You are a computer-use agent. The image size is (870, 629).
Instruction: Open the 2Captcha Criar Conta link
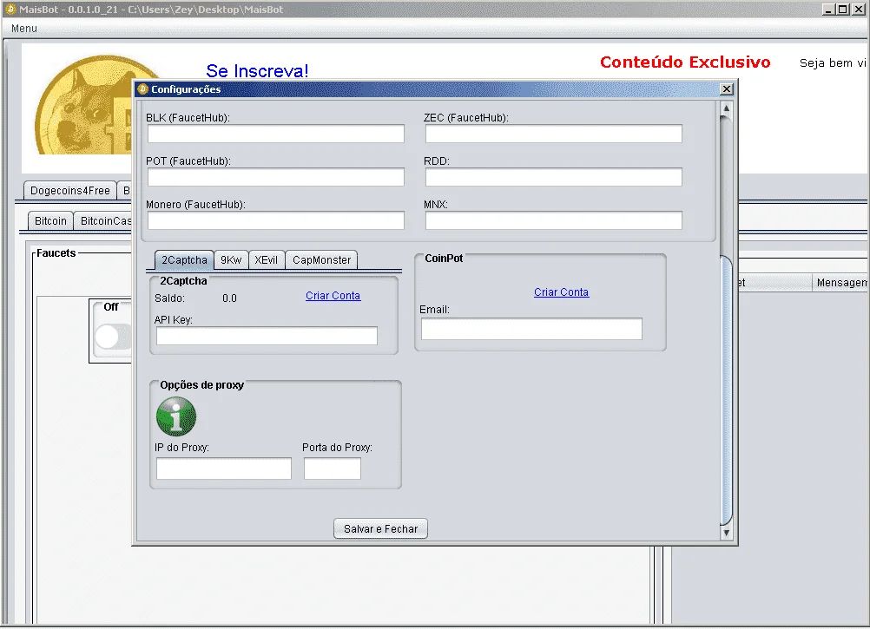333,296
